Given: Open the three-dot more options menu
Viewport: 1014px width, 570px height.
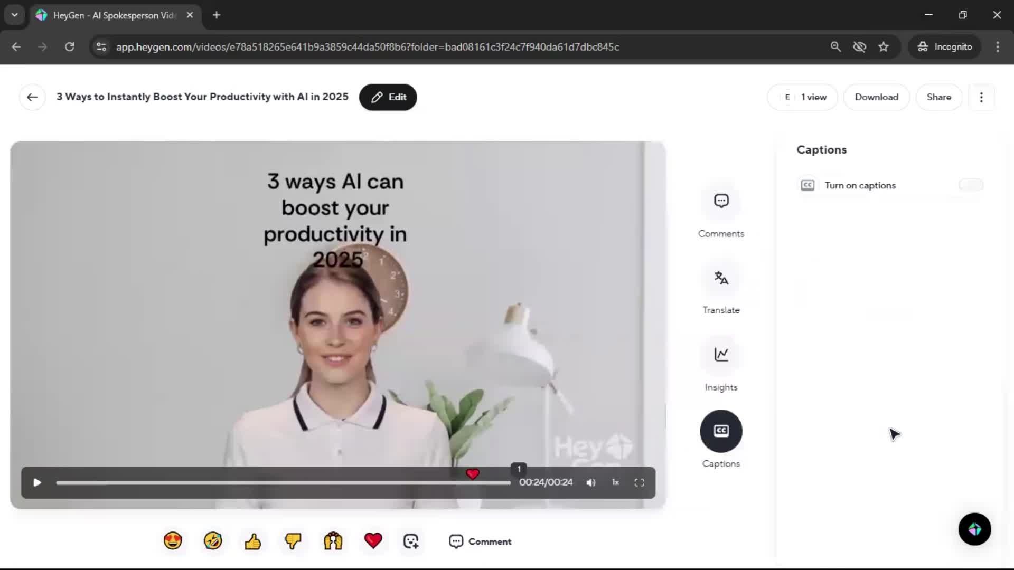Looking at the screenshot, I should [981, 97].
